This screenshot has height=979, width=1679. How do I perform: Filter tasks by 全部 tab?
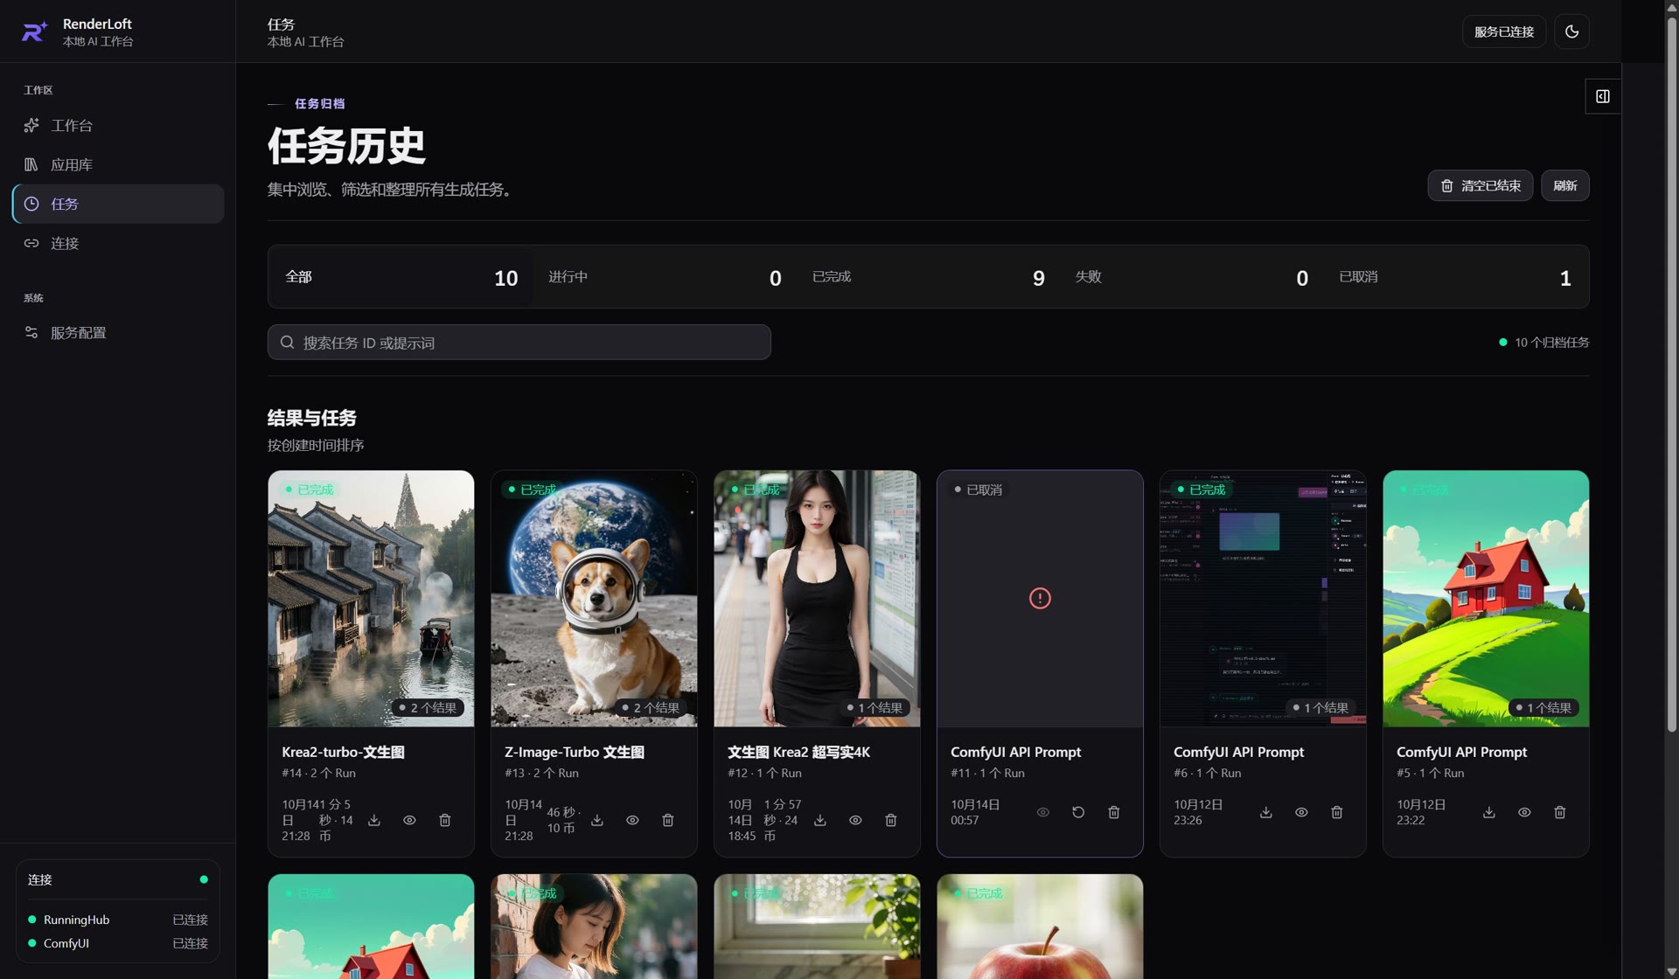pos(401,277)
